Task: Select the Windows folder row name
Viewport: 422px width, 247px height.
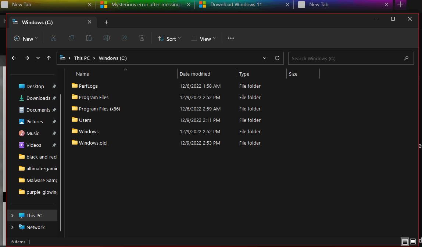Action: click(89, 131)
